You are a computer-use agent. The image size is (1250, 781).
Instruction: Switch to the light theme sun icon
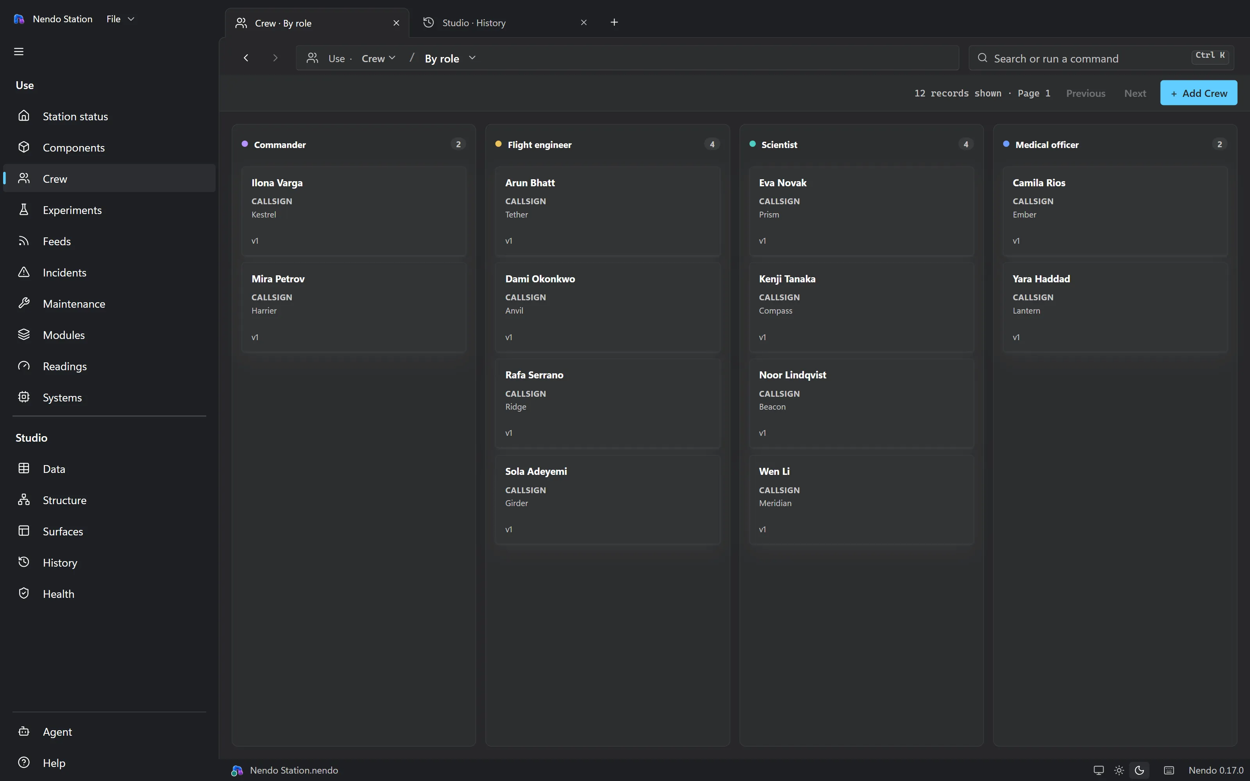tap(1119, 770)
